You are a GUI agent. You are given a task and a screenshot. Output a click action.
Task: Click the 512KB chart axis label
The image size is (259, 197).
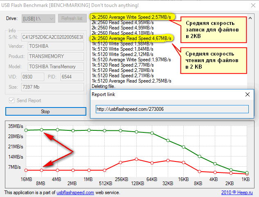106,183
